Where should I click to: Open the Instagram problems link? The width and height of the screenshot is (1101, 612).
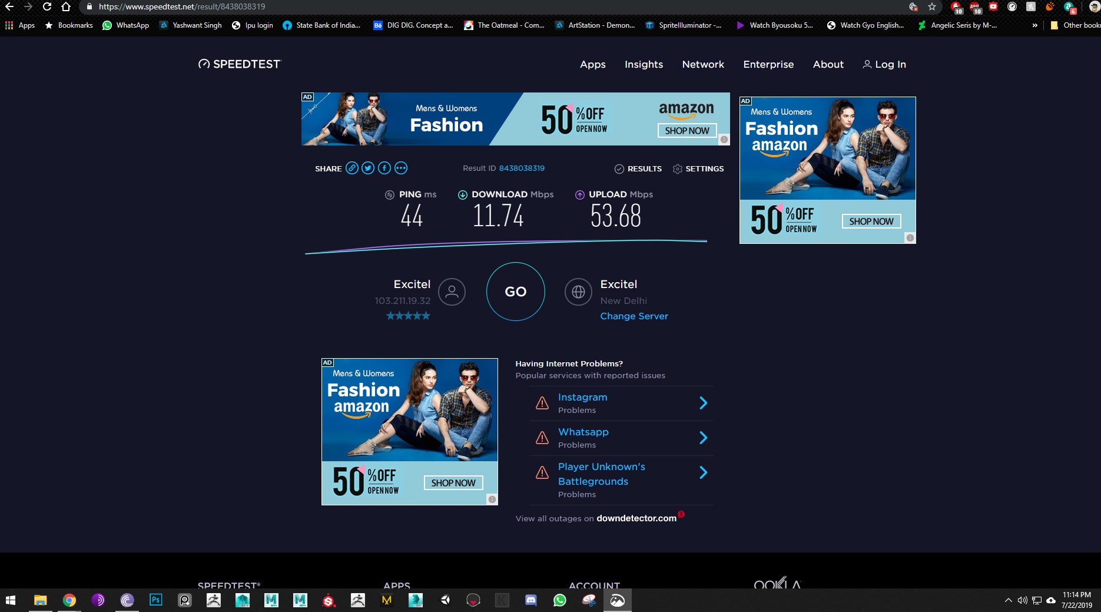coord(582,397)
